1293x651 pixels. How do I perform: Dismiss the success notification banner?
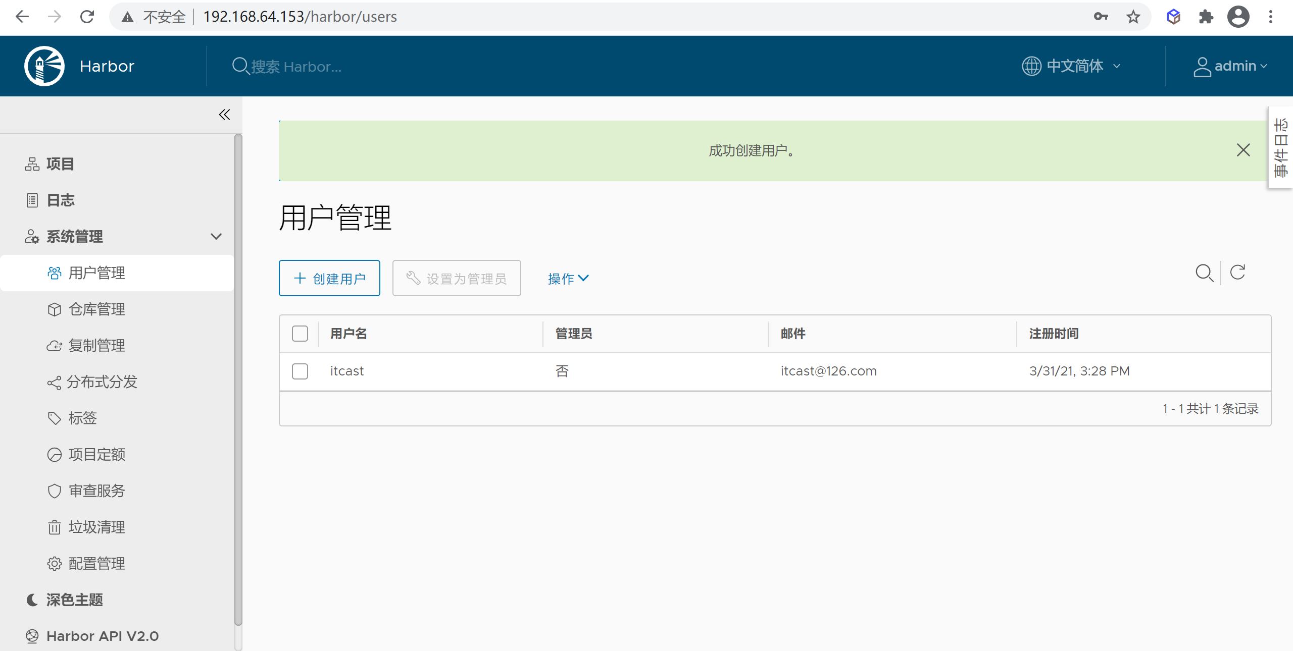[1243, 150]
